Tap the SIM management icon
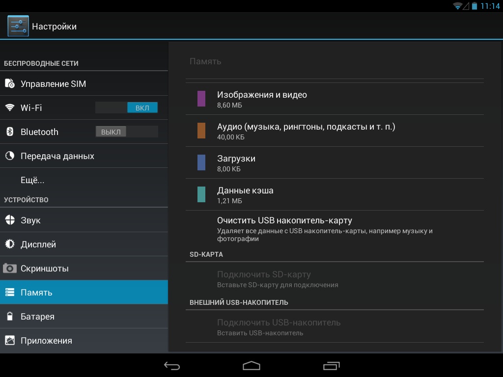Image resolution: width=503 pixels, height=377 pixels. (x=10, y=84)
